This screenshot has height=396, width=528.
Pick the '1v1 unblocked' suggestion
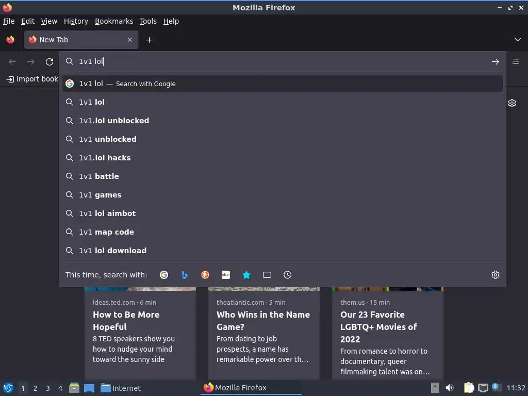(x=283, y=139)
